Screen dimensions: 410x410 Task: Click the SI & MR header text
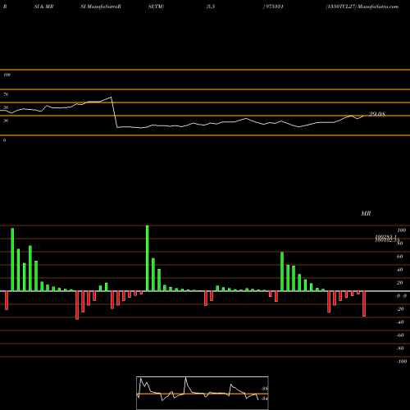(x=43, y=7)
